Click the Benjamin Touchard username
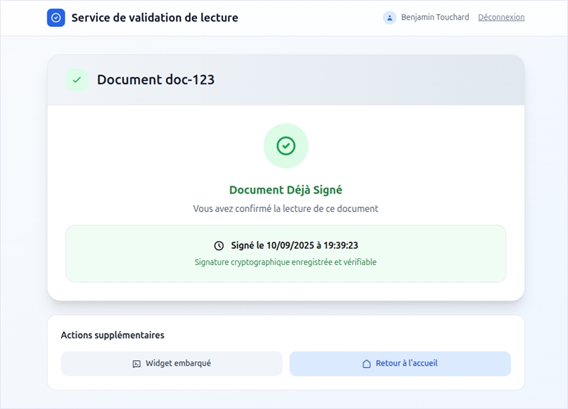This screenshot has height=409, width=568. pyautogui.click(x=435, y=18)
